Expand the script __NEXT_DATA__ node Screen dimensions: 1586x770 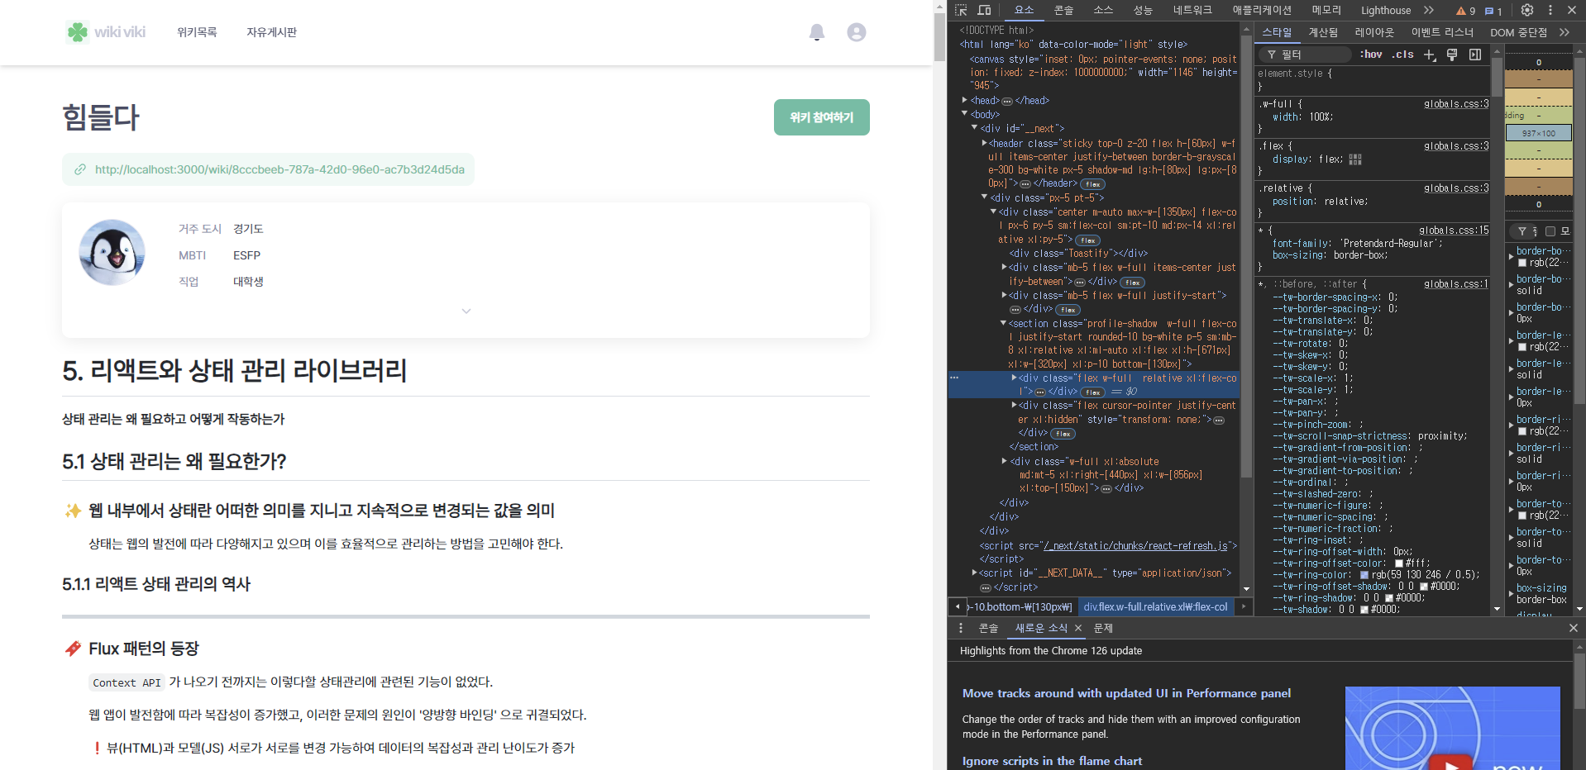[974, 573]
